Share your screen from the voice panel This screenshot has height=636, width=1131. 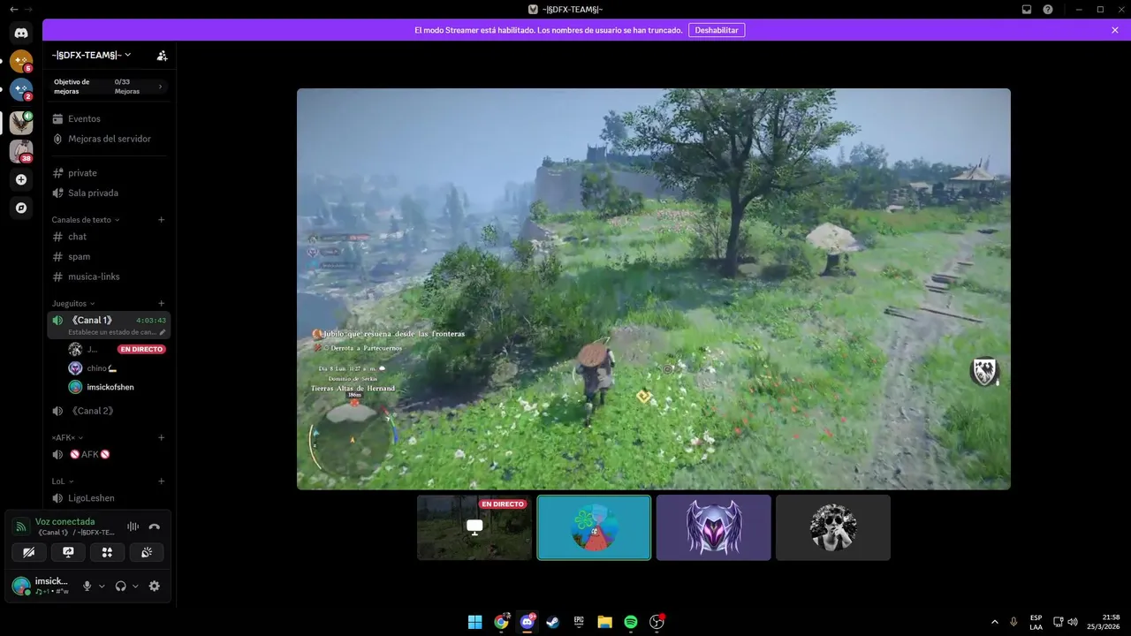tap(68, 552)
